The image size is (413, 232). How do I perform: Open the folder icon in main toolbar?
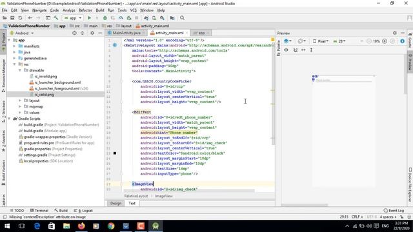point(5,18)
